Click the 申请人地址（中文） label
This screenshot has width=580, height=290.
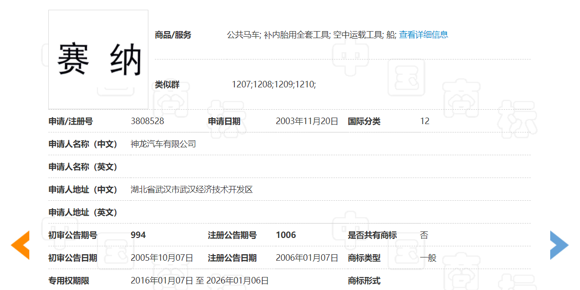point(83,190)
